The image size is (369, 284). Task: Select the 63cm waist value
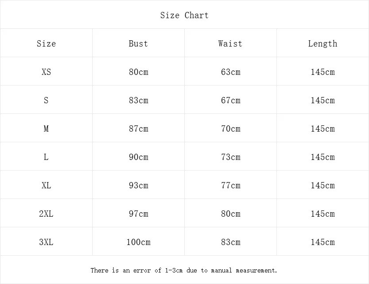coord(230,72)
